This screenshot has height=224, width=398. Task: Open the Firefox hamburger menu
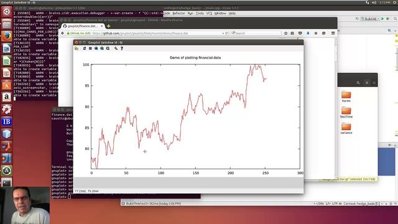(x=333, y=33)
